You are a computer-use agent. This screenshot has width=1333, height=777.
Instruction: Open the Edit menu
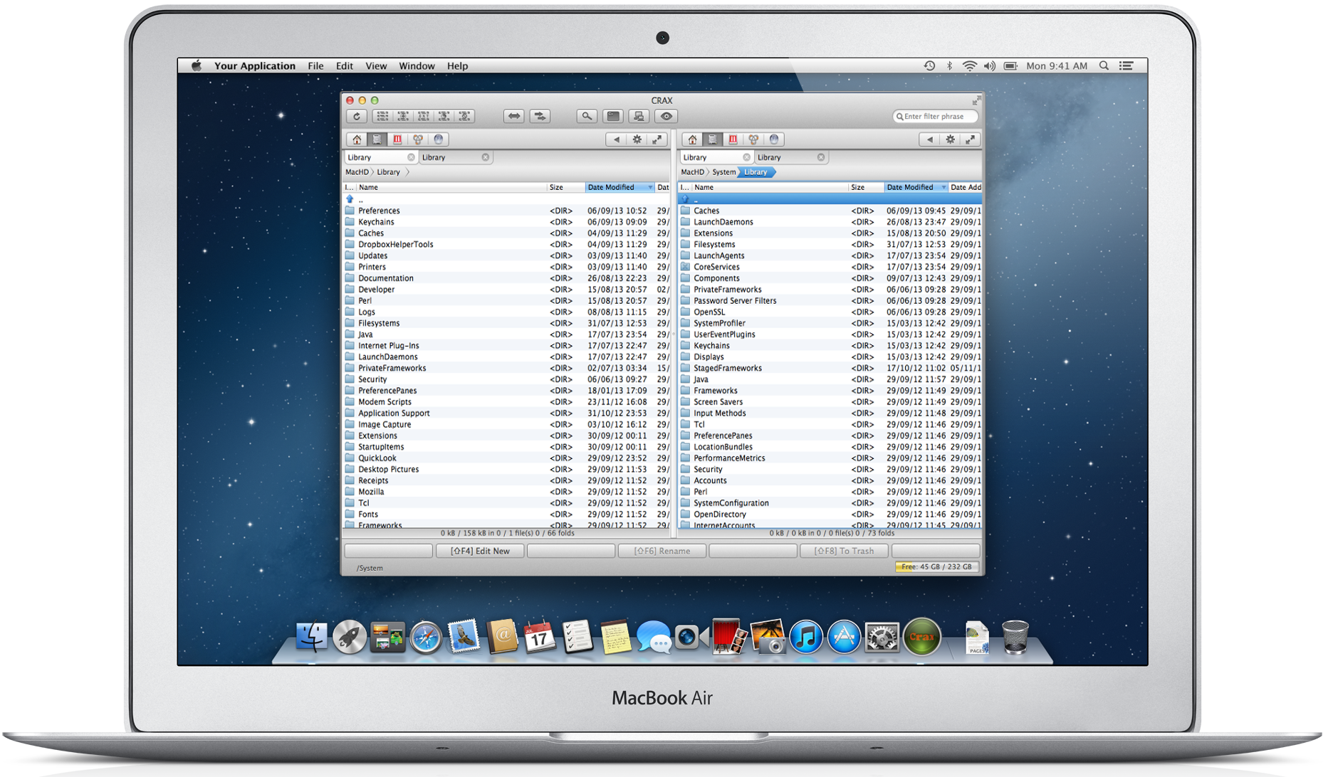click(345, 66)
